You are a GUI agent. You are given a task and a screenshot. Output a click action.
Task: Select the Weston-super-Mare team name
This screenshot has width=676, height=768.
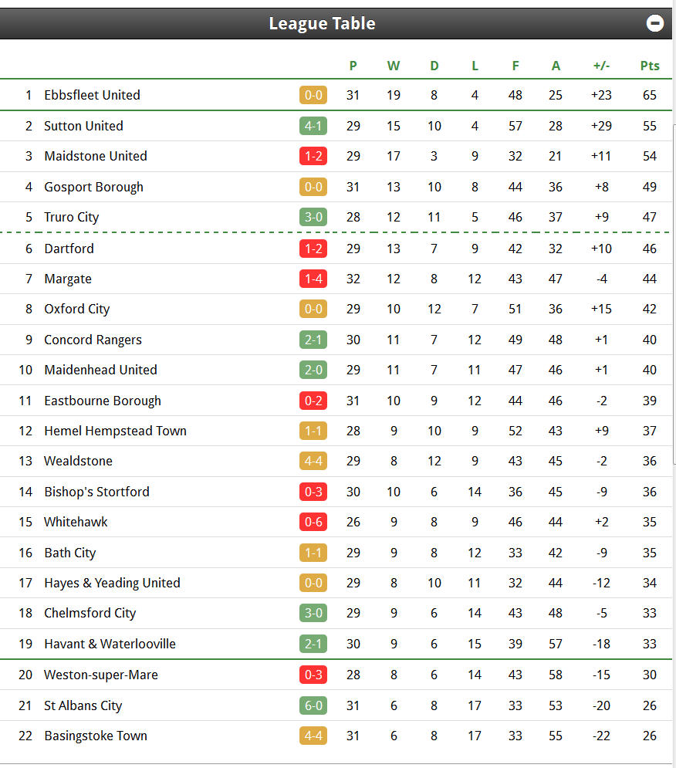pos(101,675)
